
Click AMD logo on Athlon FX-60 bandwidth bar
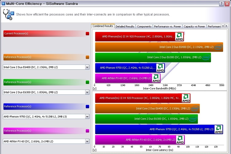(x=156, y=78)
